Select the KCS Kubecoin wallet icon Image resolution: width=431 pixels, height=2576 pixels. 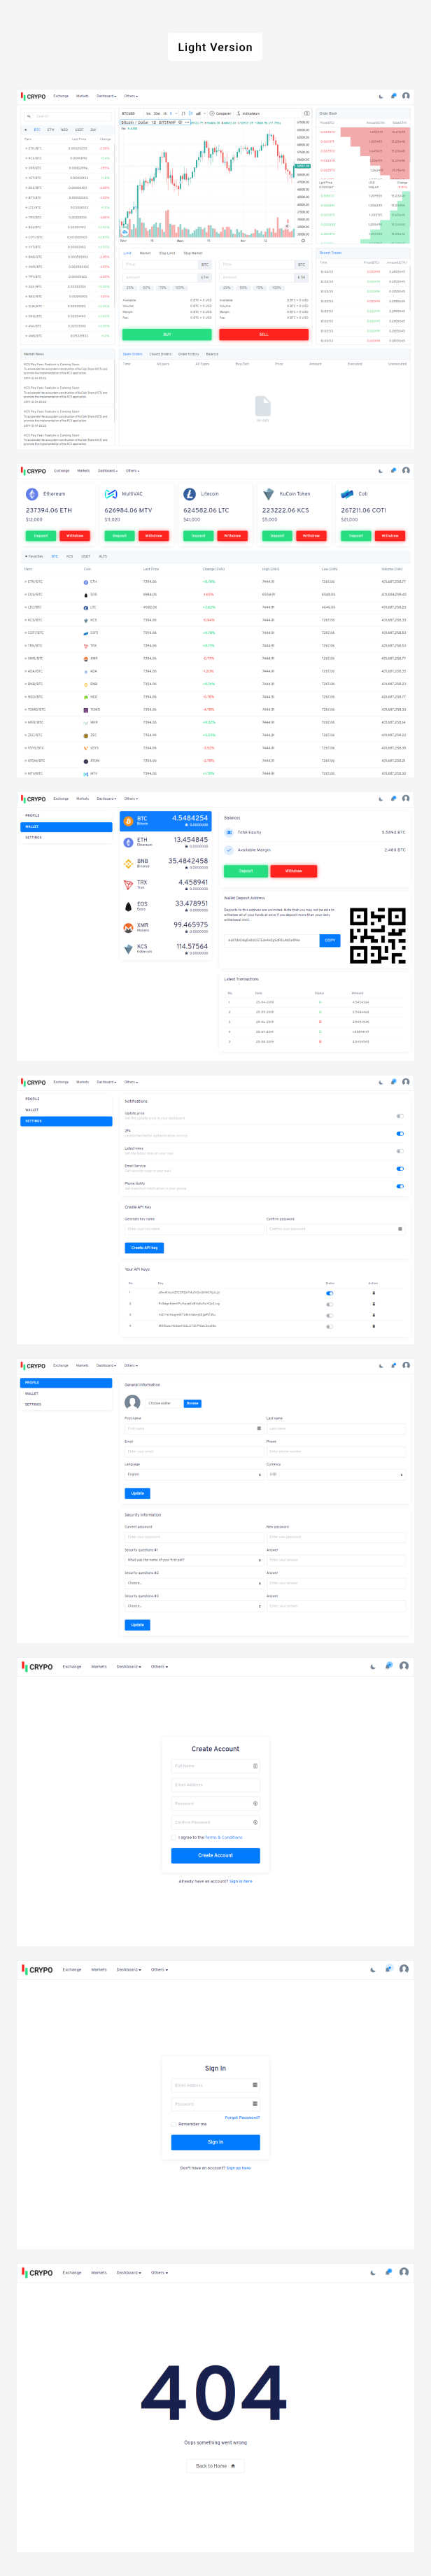click(128, 948)
